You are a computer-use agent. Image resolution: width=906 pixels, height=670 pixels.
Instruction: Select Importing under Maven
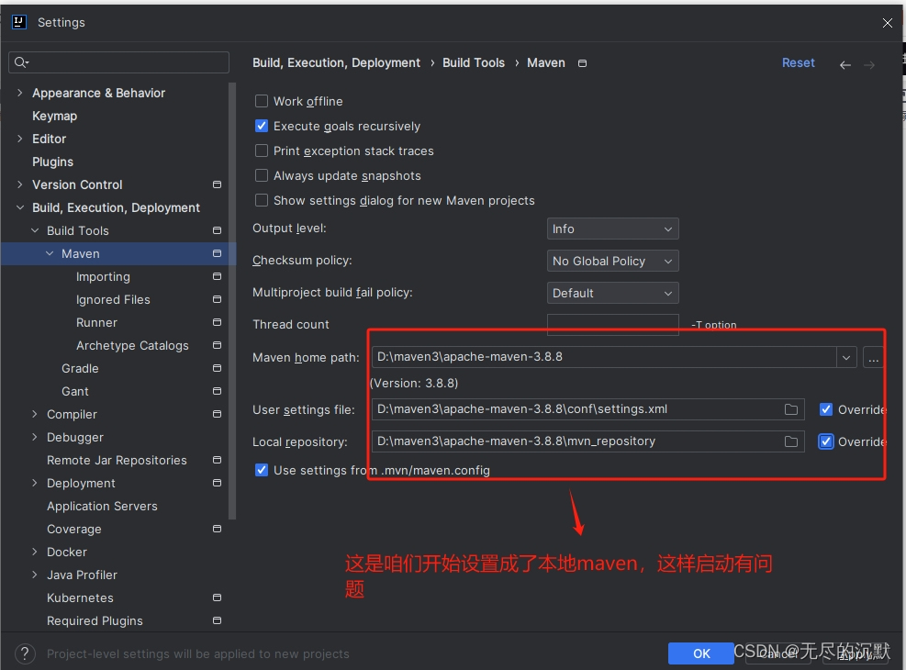coord(103,276)
